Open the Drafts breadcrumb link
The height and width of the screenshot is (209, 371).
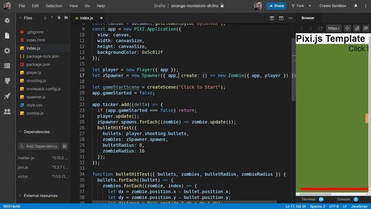[x=159, y=6]
